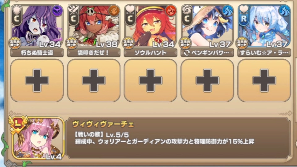
Task: Tap the 戦いの歌 skill description panel
Action: [178, 138]
